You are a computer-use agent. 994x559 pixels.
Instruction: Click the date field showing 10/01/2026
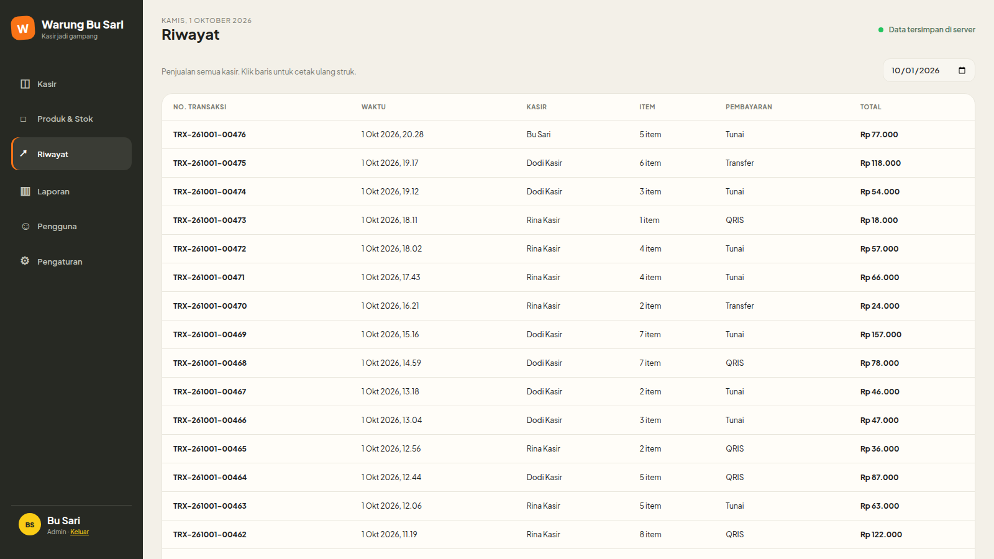pos(929,70)
